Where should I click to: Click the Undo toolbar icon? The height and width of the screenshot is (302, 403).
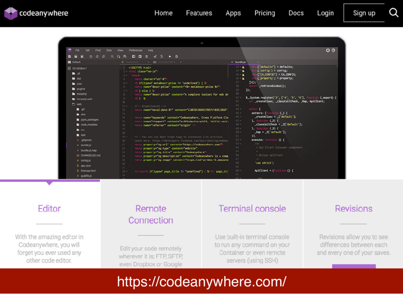click(91, 57)
